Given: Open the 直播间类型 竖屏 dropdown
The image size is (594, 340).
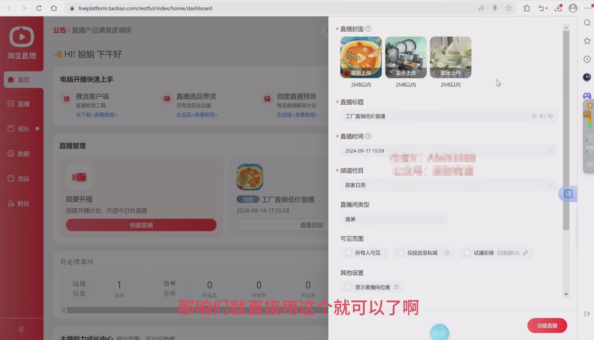Looking at the screenshot, I should (x=393, y=219).
